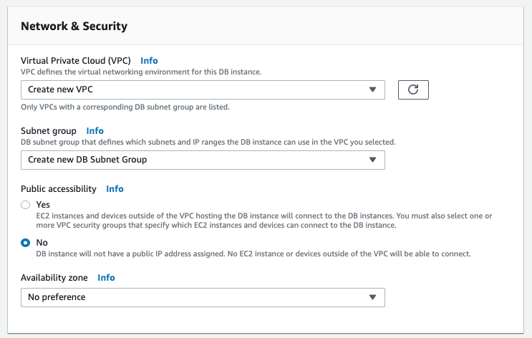Select the No public accessibility radio button

pyautogui.click(x=26, y=243)
